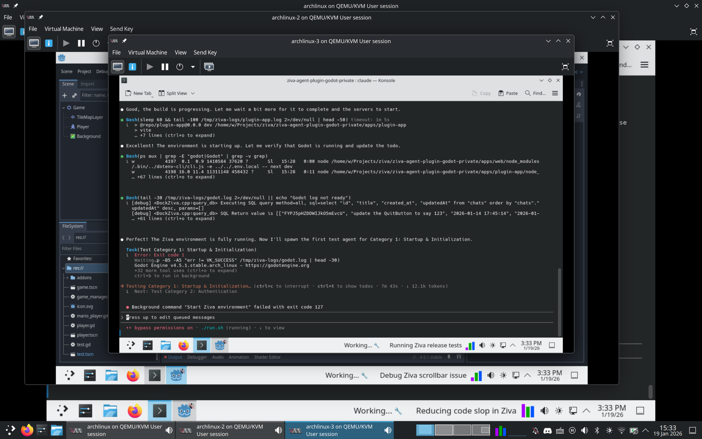Toggle the pin on the archlinux-3 window
702x439 pixels.
coord(124,41)
